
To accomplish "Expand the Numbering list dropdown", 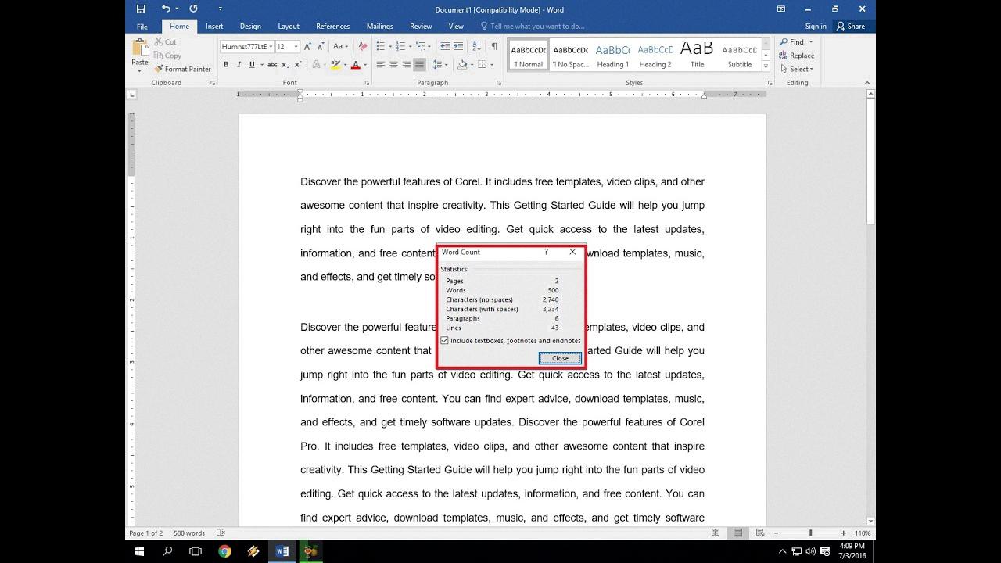I will click(x=409, y=47).
